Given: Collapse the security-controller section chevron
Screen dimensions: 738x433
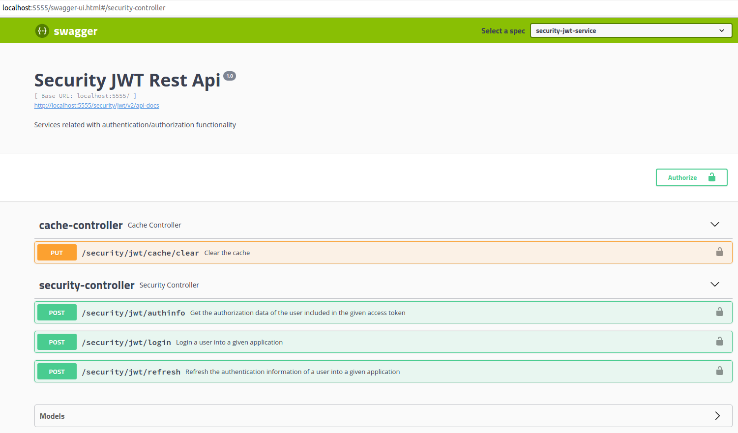Looking at the screenshot, I should coord(715,285).
